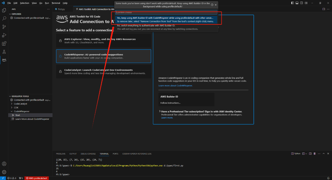
Task: Open the File menu
Action: pos(9,3)
